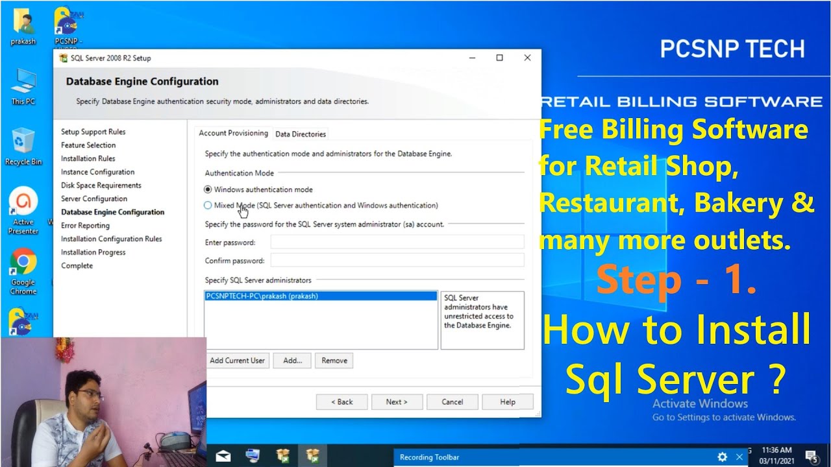
Task: Select the Setup Support Rules step
Action: (x=93, y=132)
